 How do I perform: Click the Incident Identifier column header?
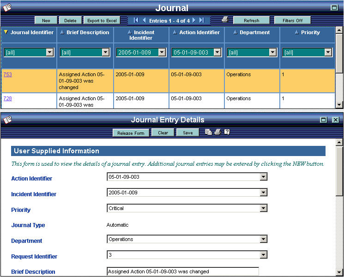(141, 35)
